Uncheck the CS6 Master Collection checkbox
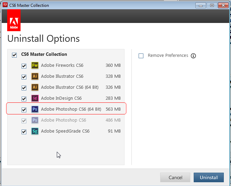 click(x=14, y=55)
